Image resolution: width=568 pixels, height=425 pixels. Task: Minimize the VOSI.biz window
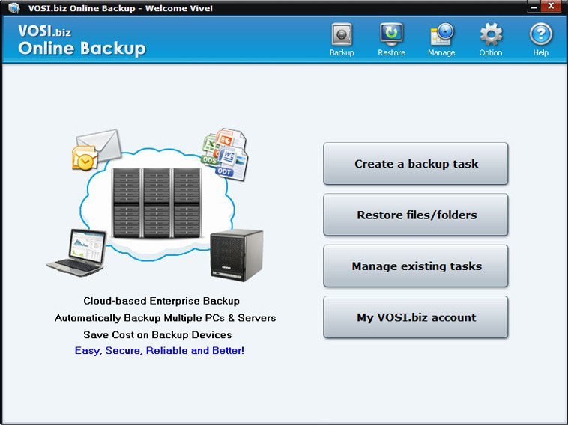tap(534, 7)
